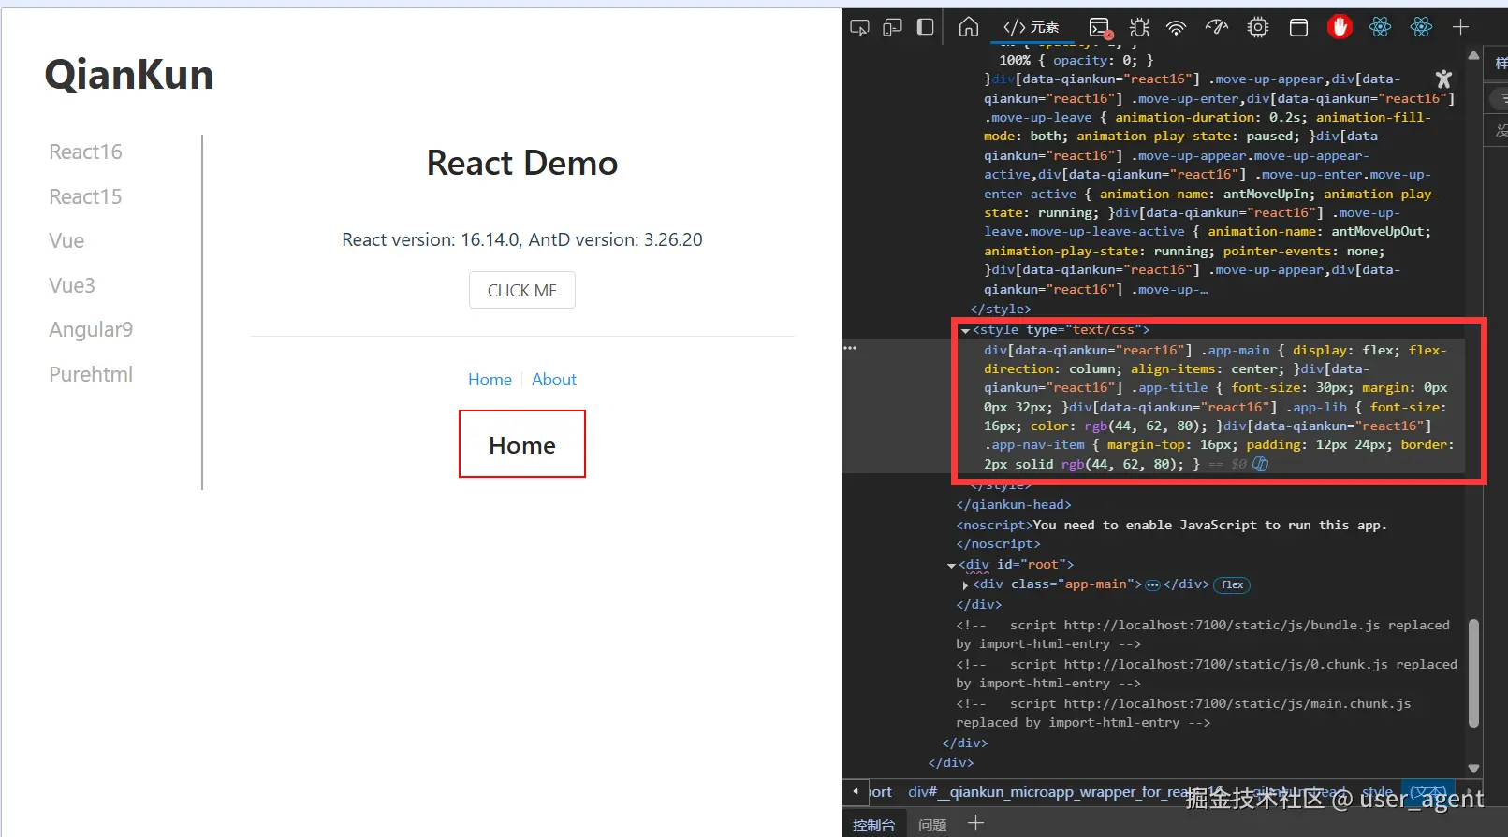
Task: Click the React Demo title
Action: point(522,163)
